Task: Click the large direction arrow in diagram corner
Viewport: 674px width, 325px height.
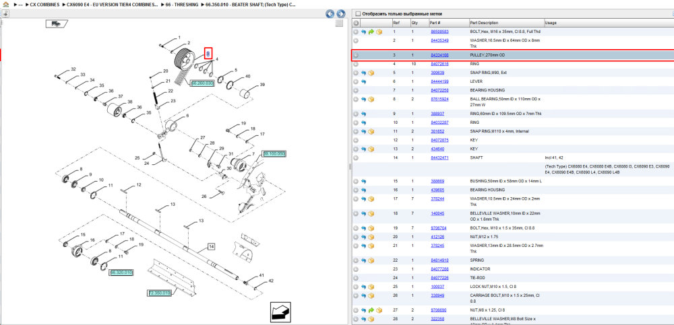Action: pyautogui.click(x=280, y=312)
